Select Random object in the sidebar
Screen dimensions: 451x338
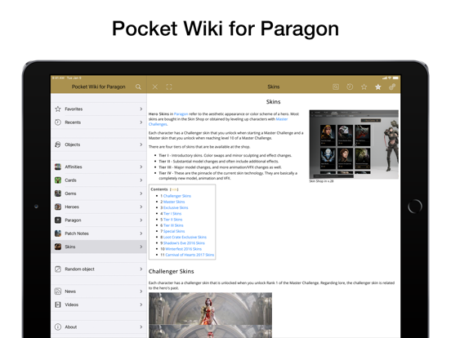pyautogui.click(x=99, y=269)
